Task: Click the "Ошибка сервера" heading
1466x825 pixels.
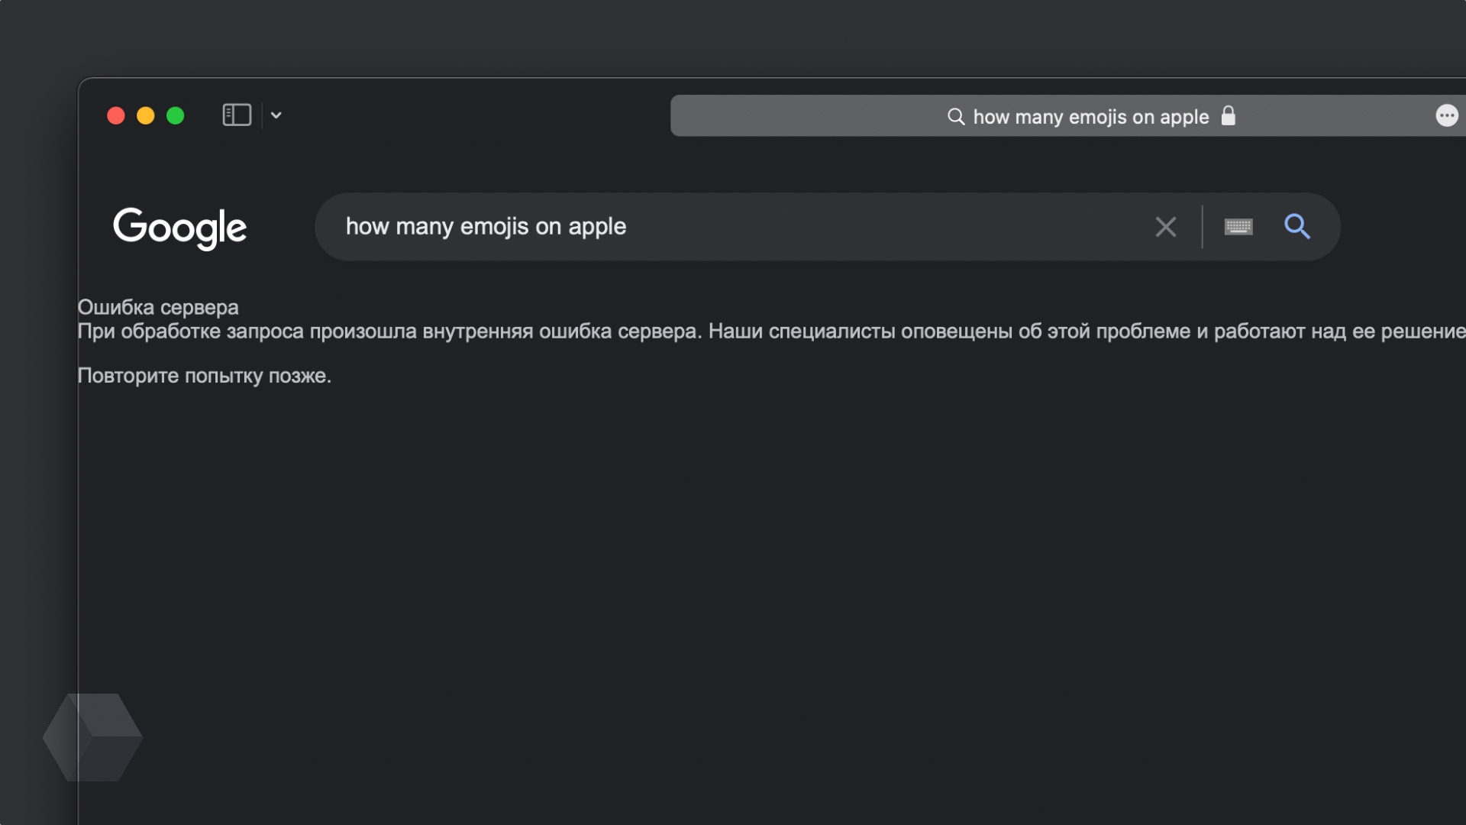Action: [x=158, y=307]
